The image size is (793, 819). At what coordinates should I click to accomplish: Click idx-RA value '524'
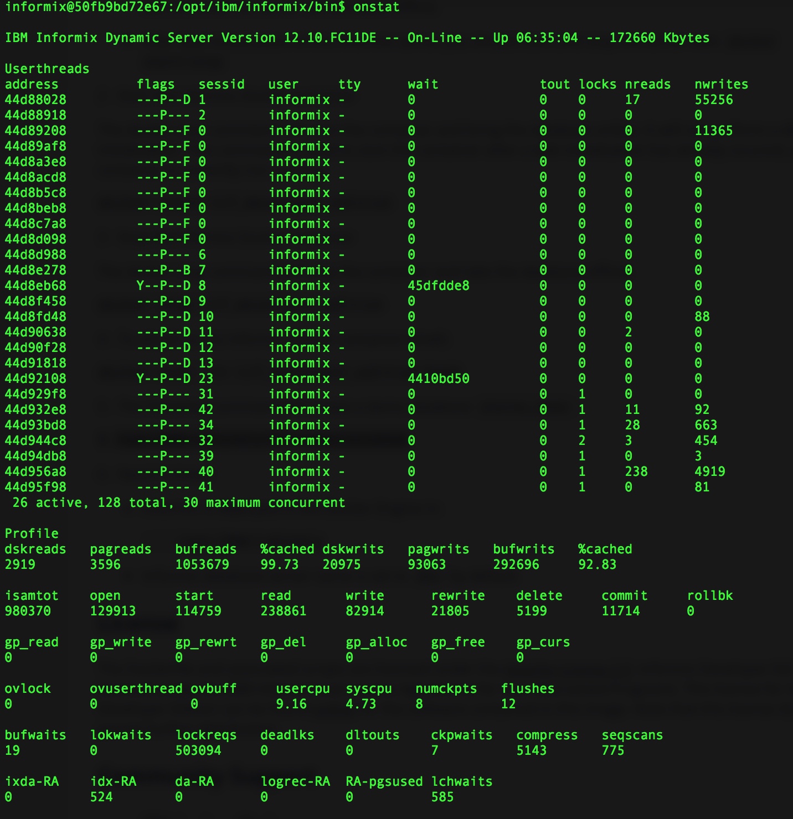tap(101, 797)
